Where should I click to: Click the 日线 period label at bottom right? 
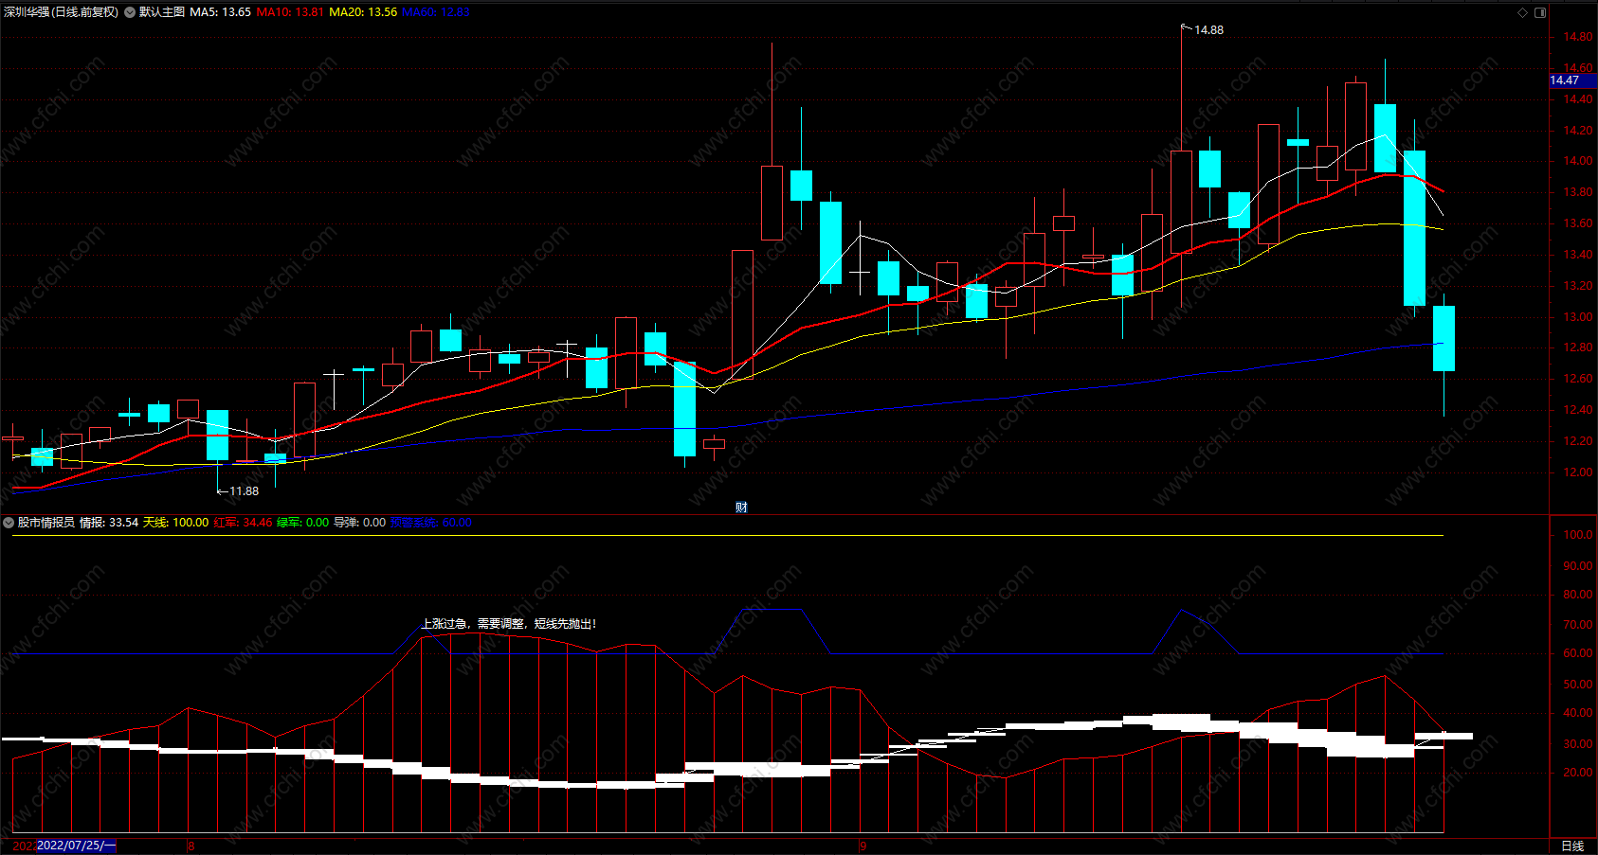click(x=1572, y=846)
